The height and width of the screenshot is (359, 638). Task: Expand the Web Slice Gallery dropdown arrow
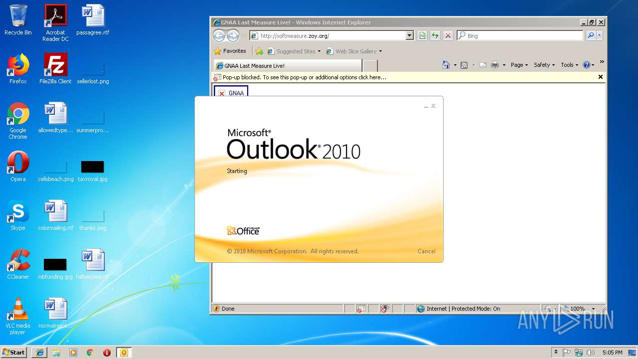coord(380,51)
